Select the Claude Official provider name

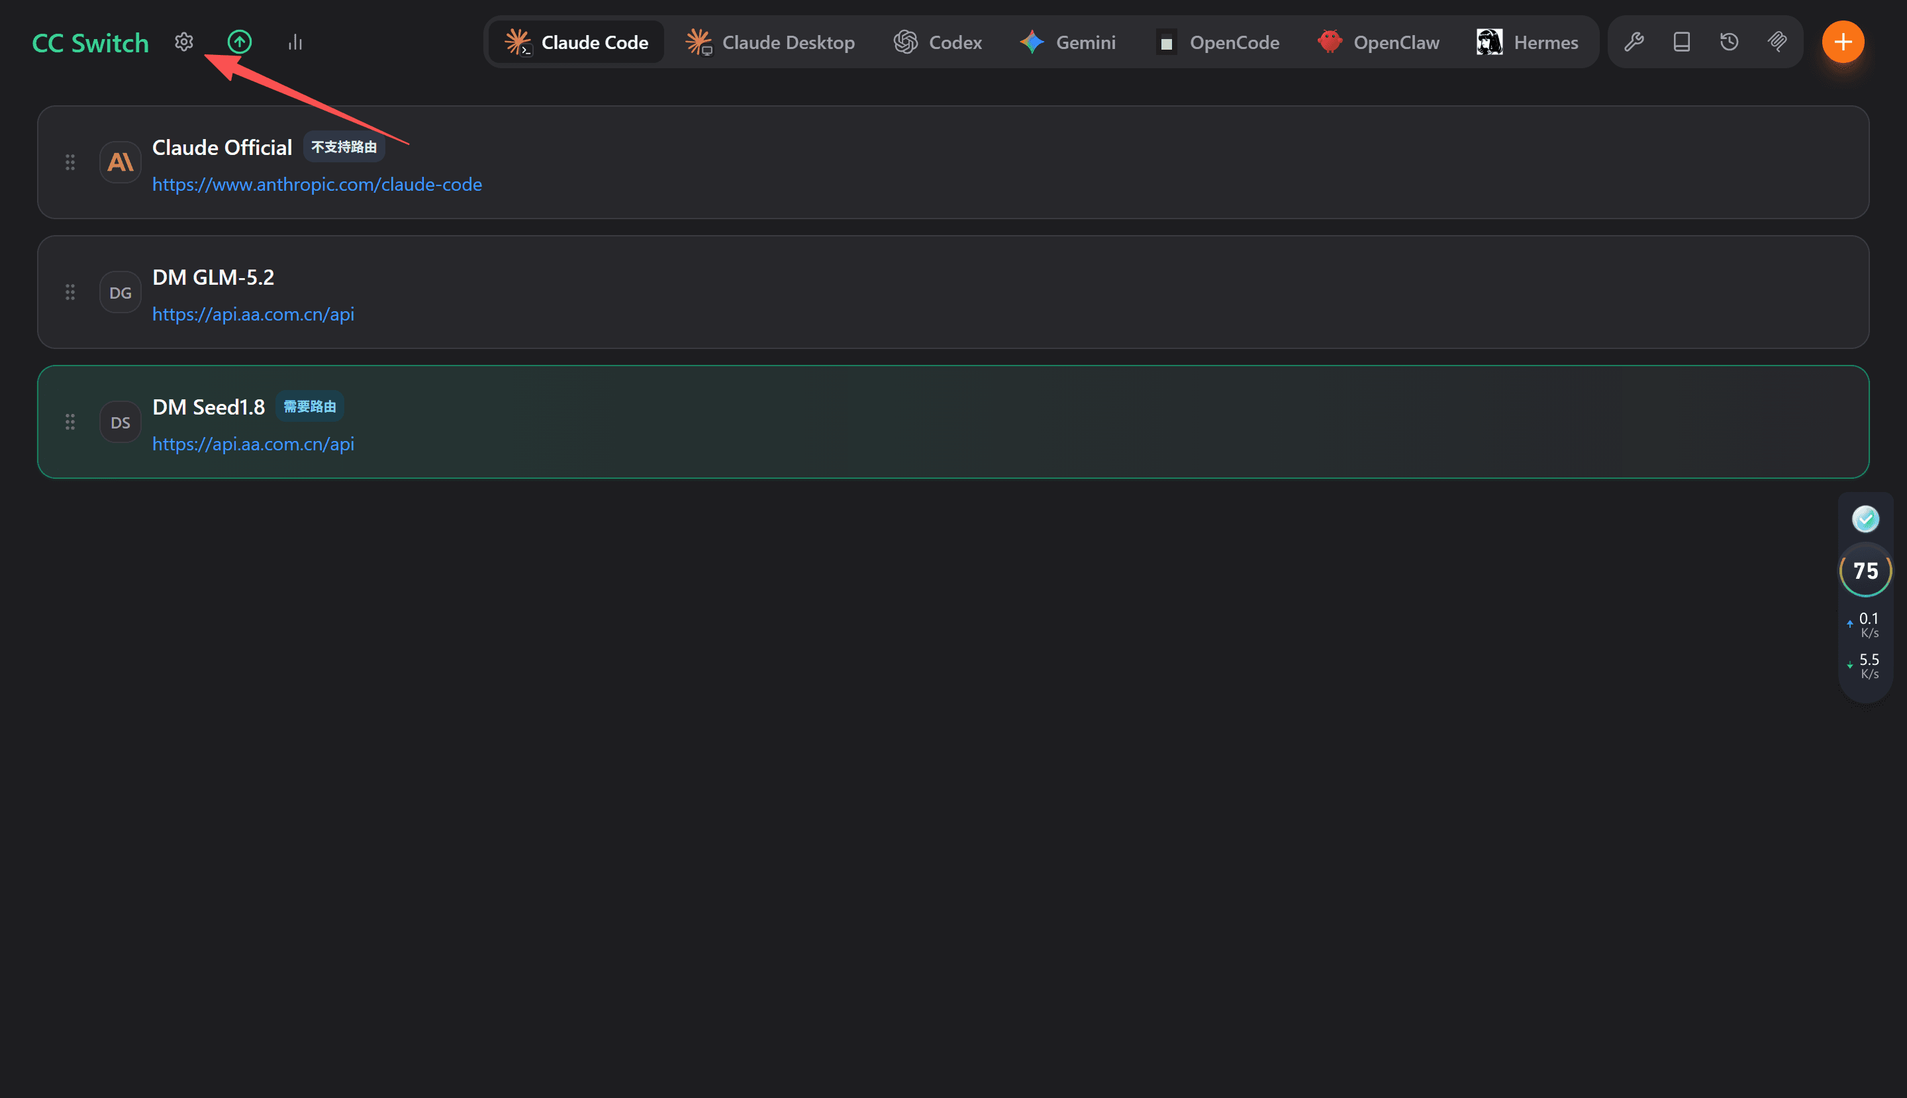pyautogui.click(x=222, y=148)
